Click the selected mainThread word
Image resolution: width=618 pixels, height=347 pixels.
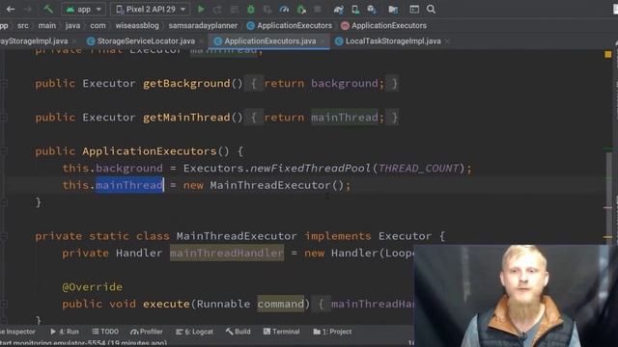(129, 185)
